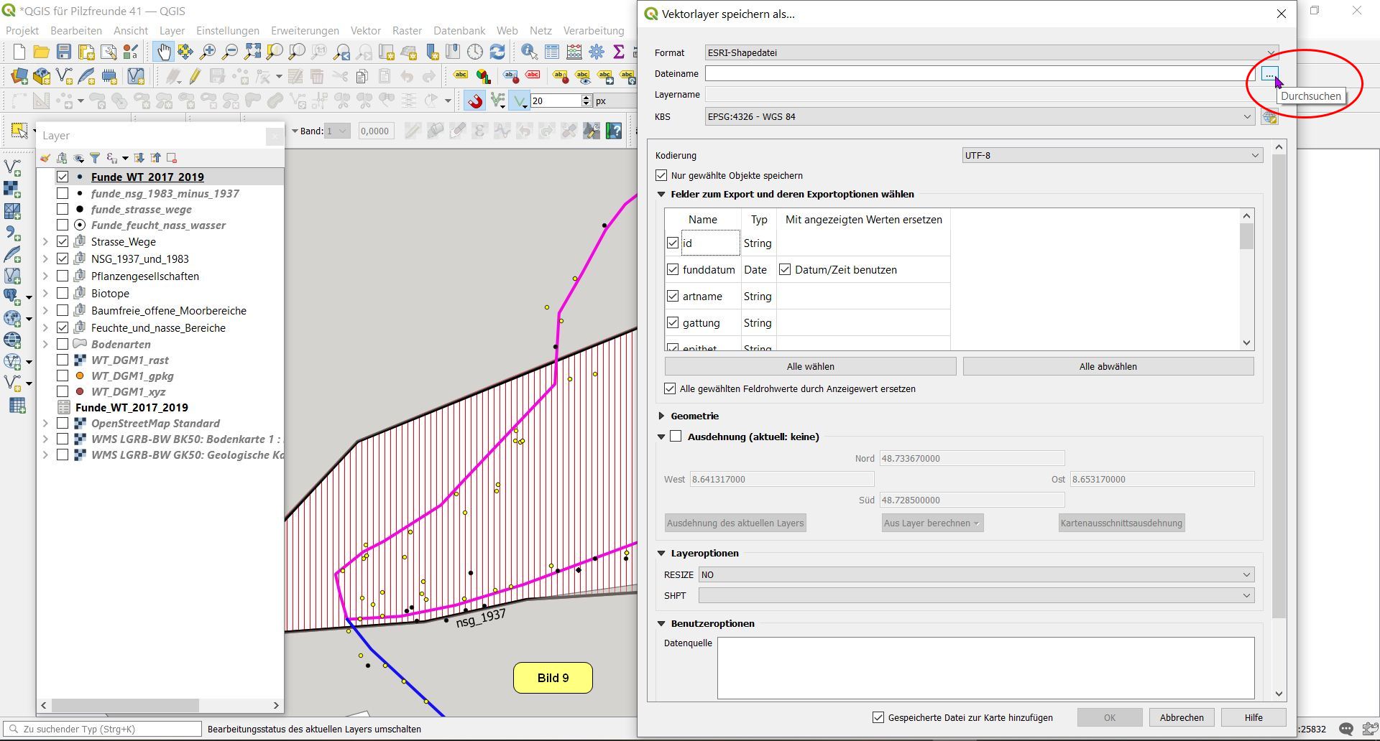Viewport: 1380px width, 741px height.
Task: Click the select CRS icon beside KBS
Action: (x=1269, y=117)
